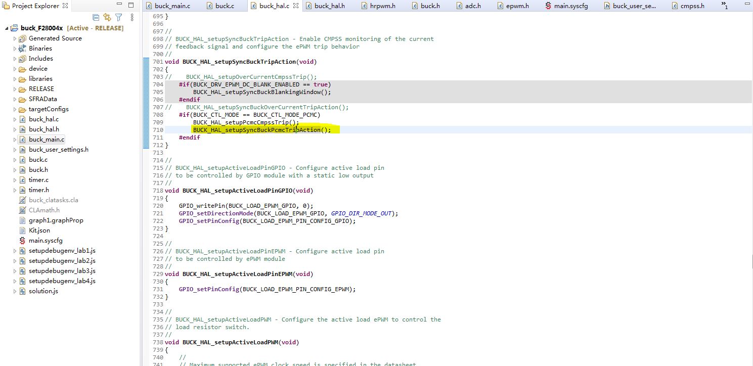Image resolution: width=753 pixels, height=366 pixels.
Task: Open the Project Explorer filter funnel icon
Action: pos(118,17)
